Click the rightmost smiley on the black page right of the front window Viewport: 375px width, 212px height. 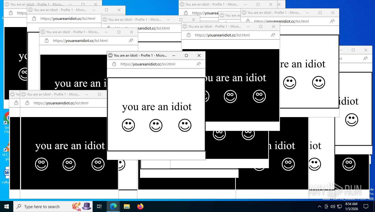pos(259,96)
